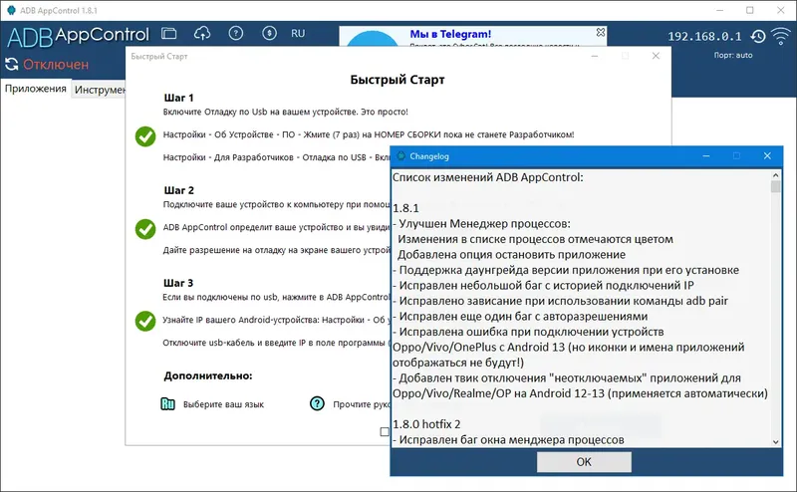
Task: Click the Шаг 3 heading
Action: (x=178, y=283)
